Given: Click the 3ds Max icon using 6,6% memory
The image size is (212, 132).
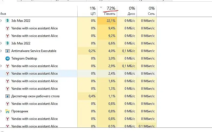Looking at the screenshot, I should [8, 43].
